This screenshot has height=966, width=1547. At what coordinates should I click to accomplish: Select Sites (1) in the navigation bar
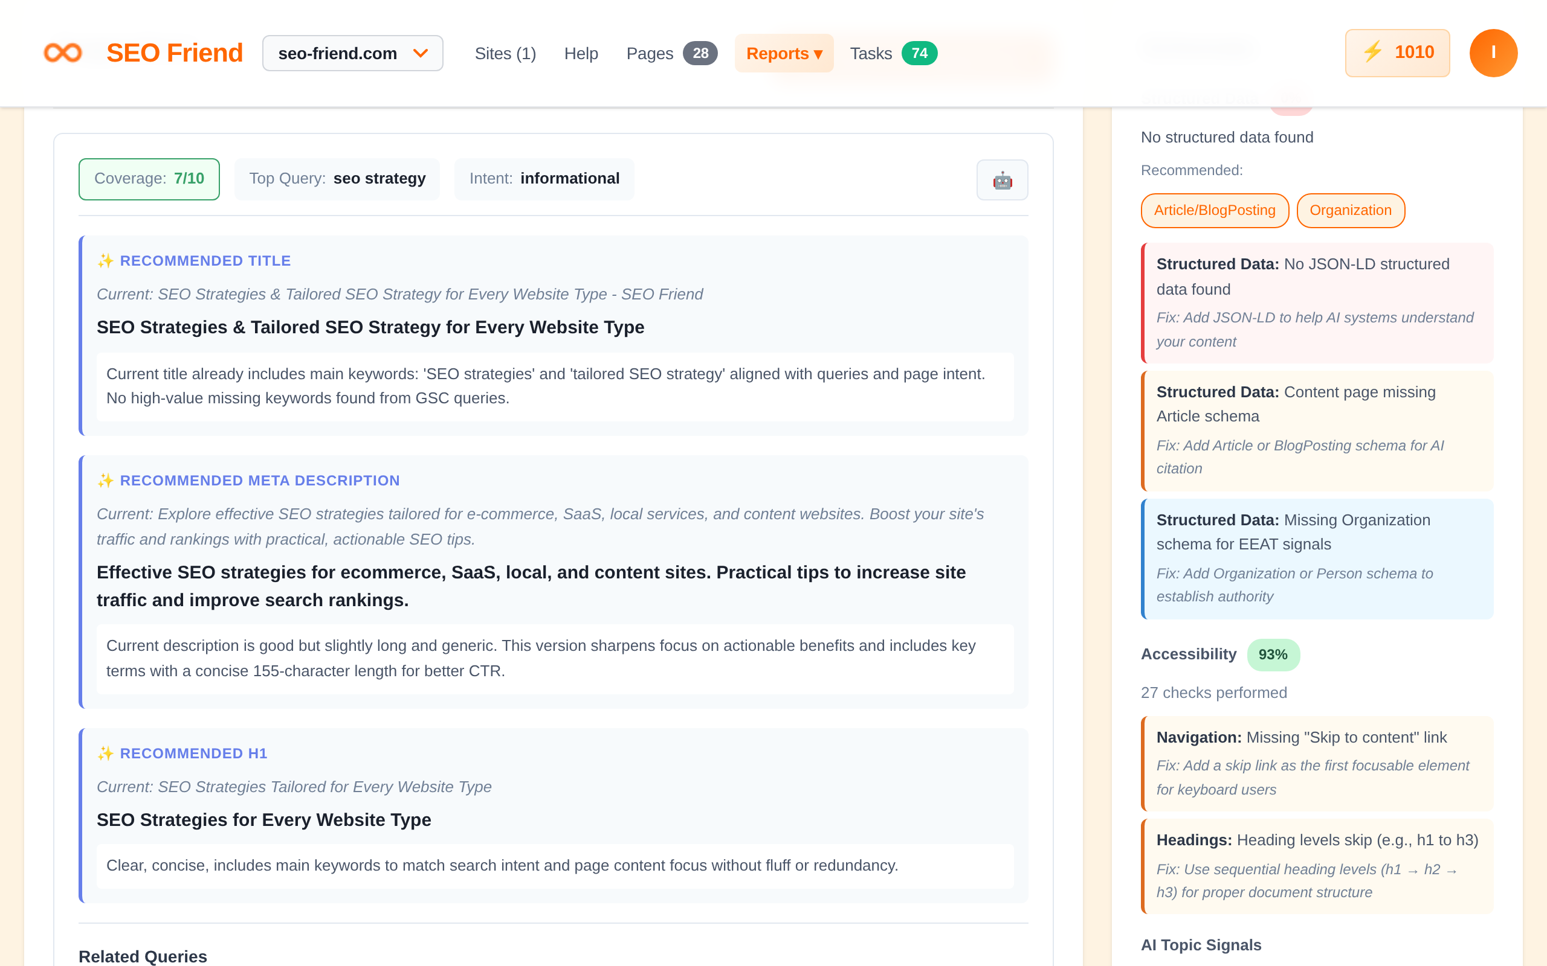click(505, 53)
